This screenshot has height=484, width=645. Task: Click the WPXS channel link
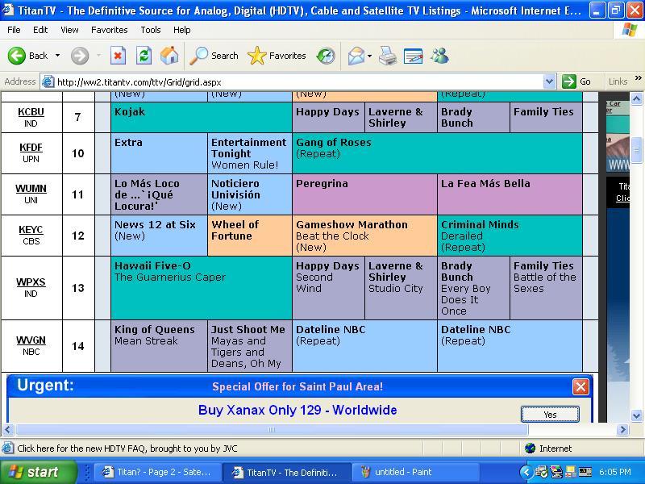[x=31, y=282]
